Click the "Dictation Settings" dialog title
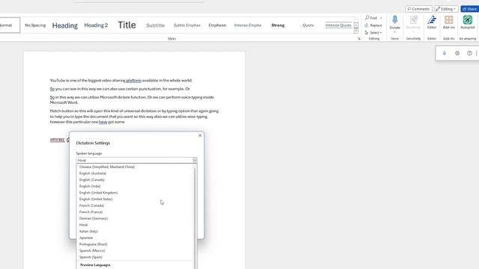The image size is (479, 269). pyautogui.click(x=93, y=143)
